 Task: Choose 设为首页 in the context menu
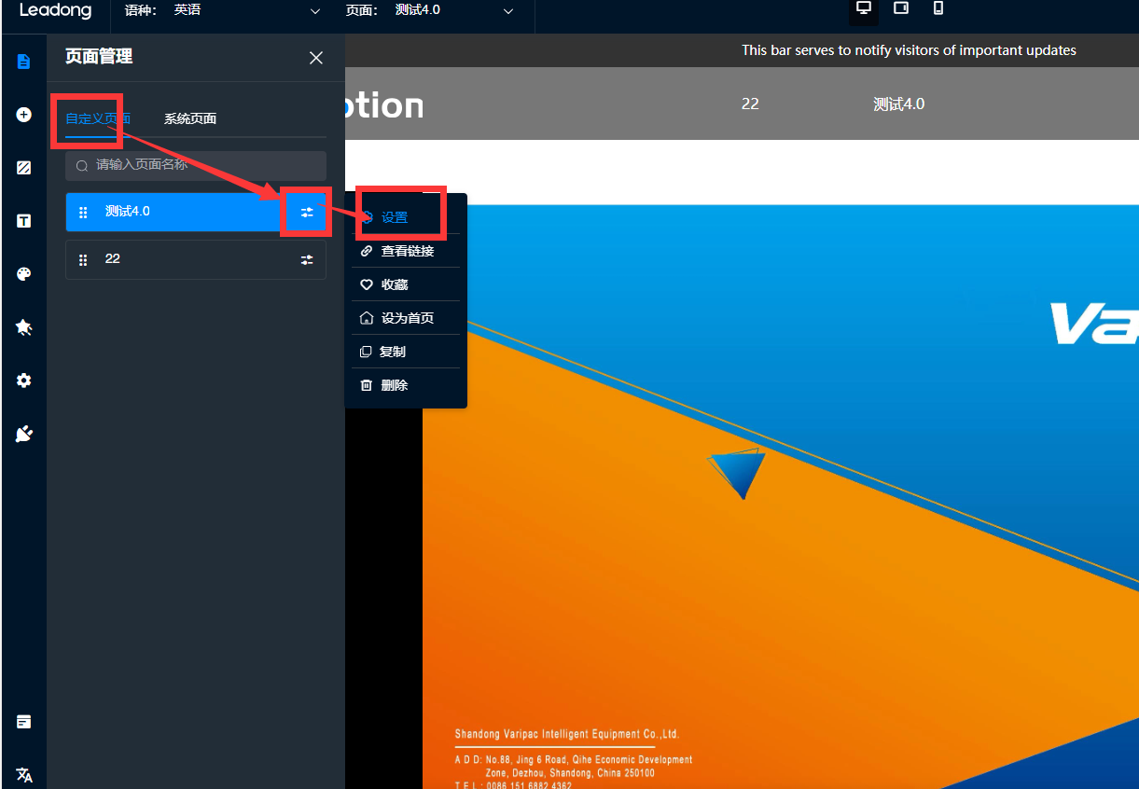pos(407,318)
